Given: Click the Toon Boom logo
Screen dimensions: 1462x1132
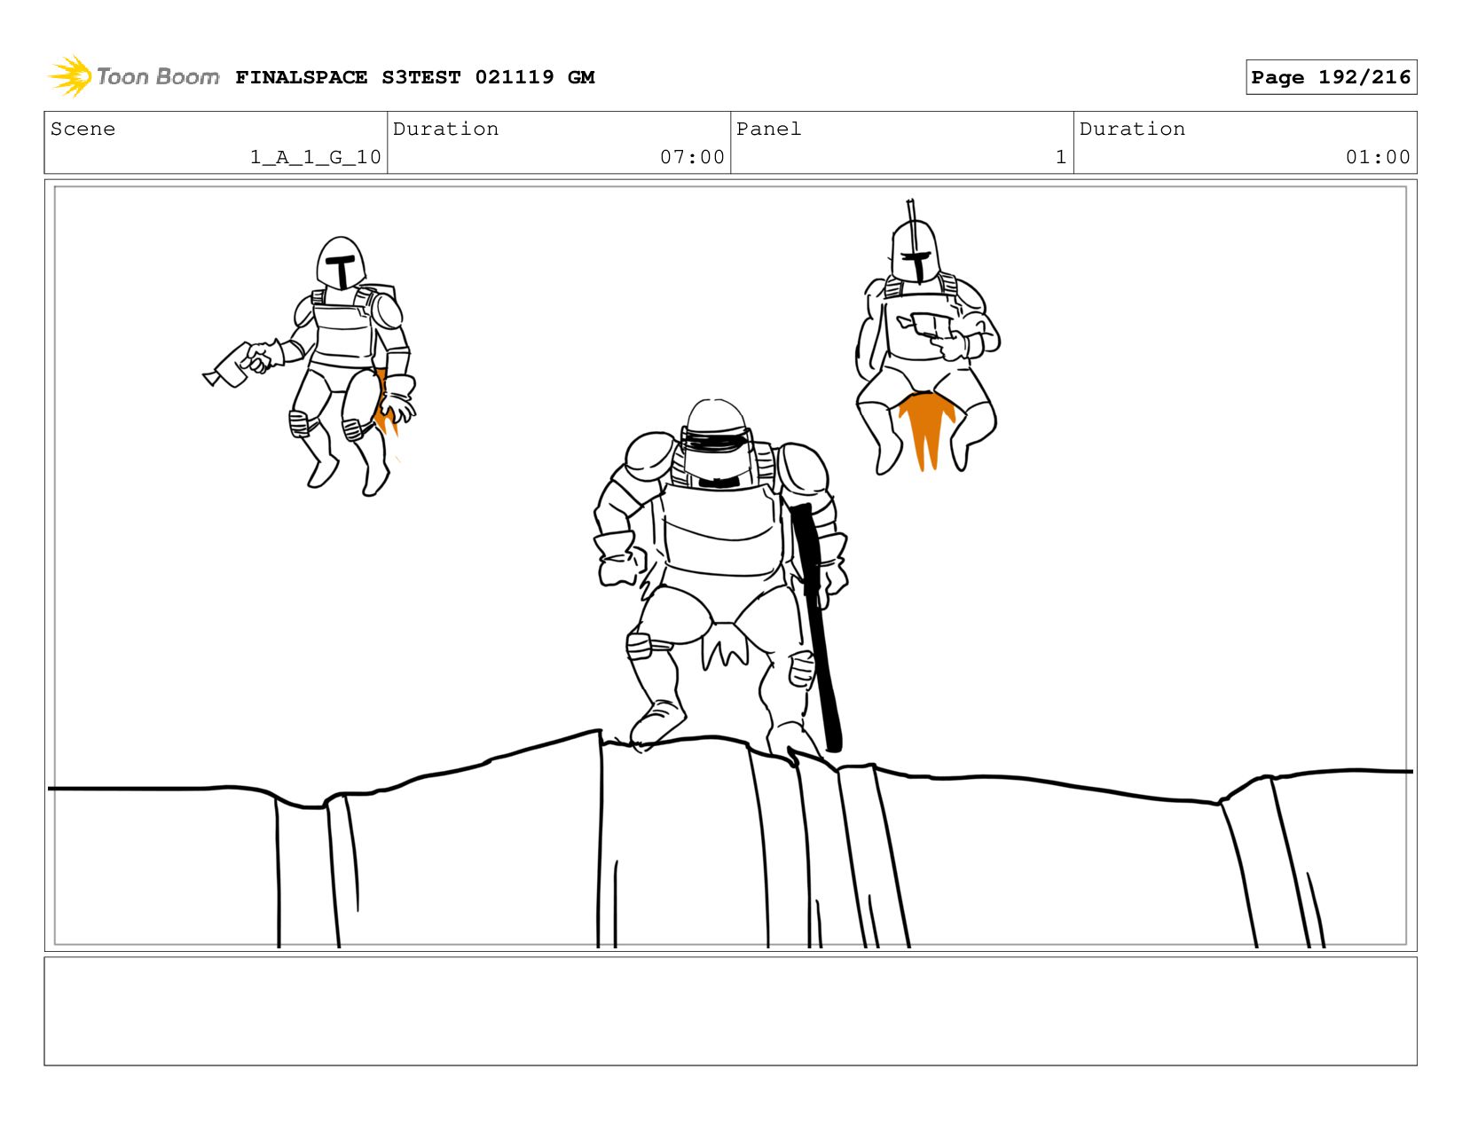Looking at the screenshot, I should coord(133,76).
